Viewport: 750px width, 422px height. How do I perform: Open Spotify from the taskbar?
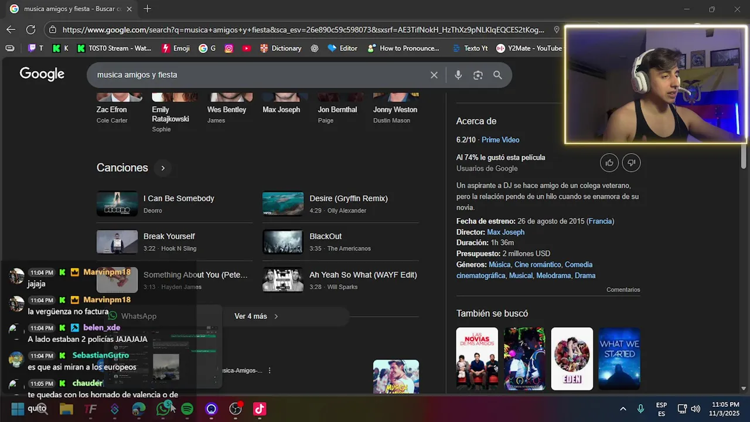(187, 409)
